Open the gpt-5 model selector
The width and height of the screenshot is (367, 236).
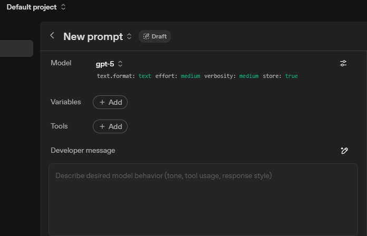click(109, 64)
